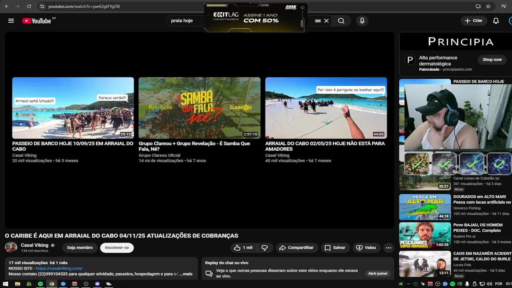Send a Valeu super thanks
This screenshot has width=512, height=288.
pos(366,248)
